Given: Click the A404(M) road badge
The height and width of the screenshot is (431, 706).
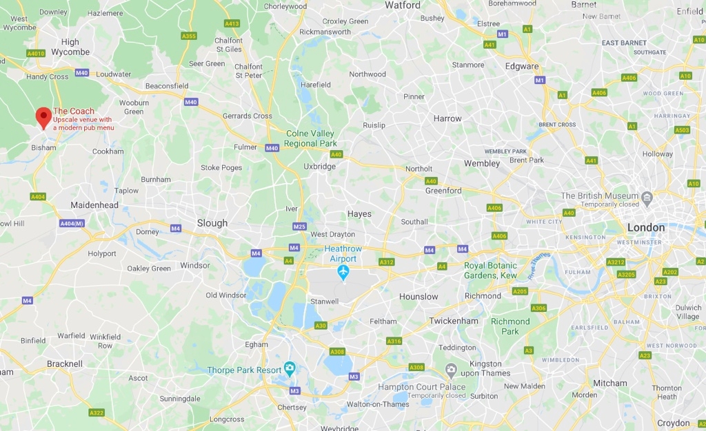Looking at the screenshot, I should (72, 223).
